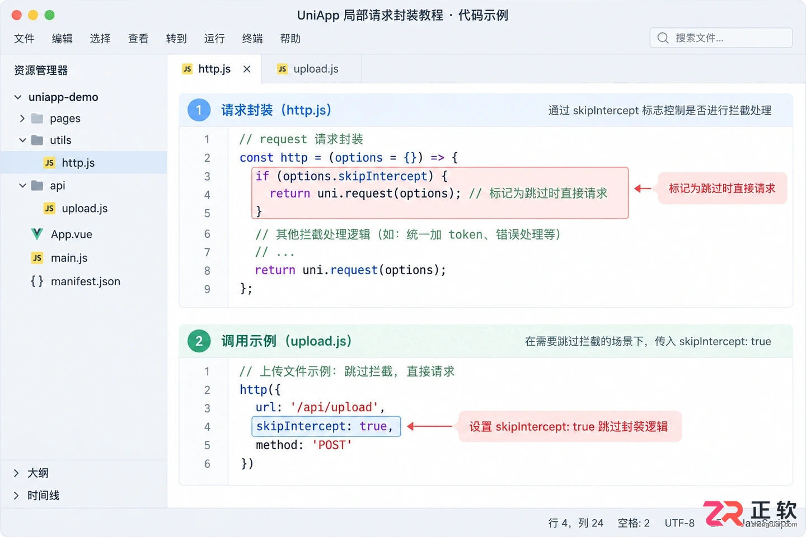Screen dimensions: 806x537
Task: Expand the 时间线 timeline section
Action: coord(16,496)
